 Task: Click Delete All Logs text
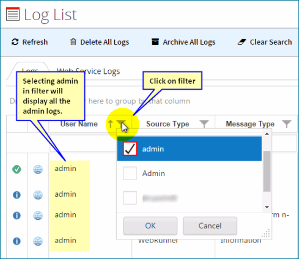[x=105, y=42]
